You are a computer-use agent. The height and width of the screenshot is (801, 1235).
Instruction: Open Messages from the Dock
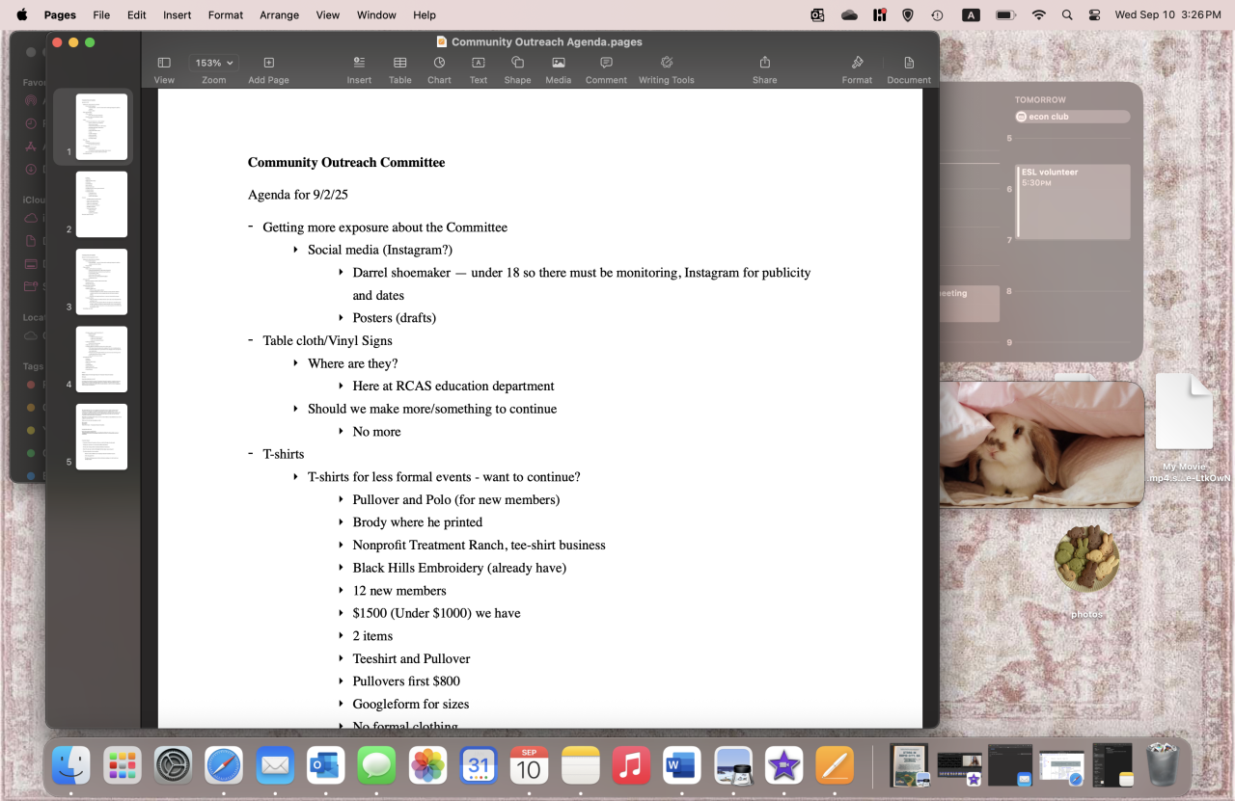(376, 766)
